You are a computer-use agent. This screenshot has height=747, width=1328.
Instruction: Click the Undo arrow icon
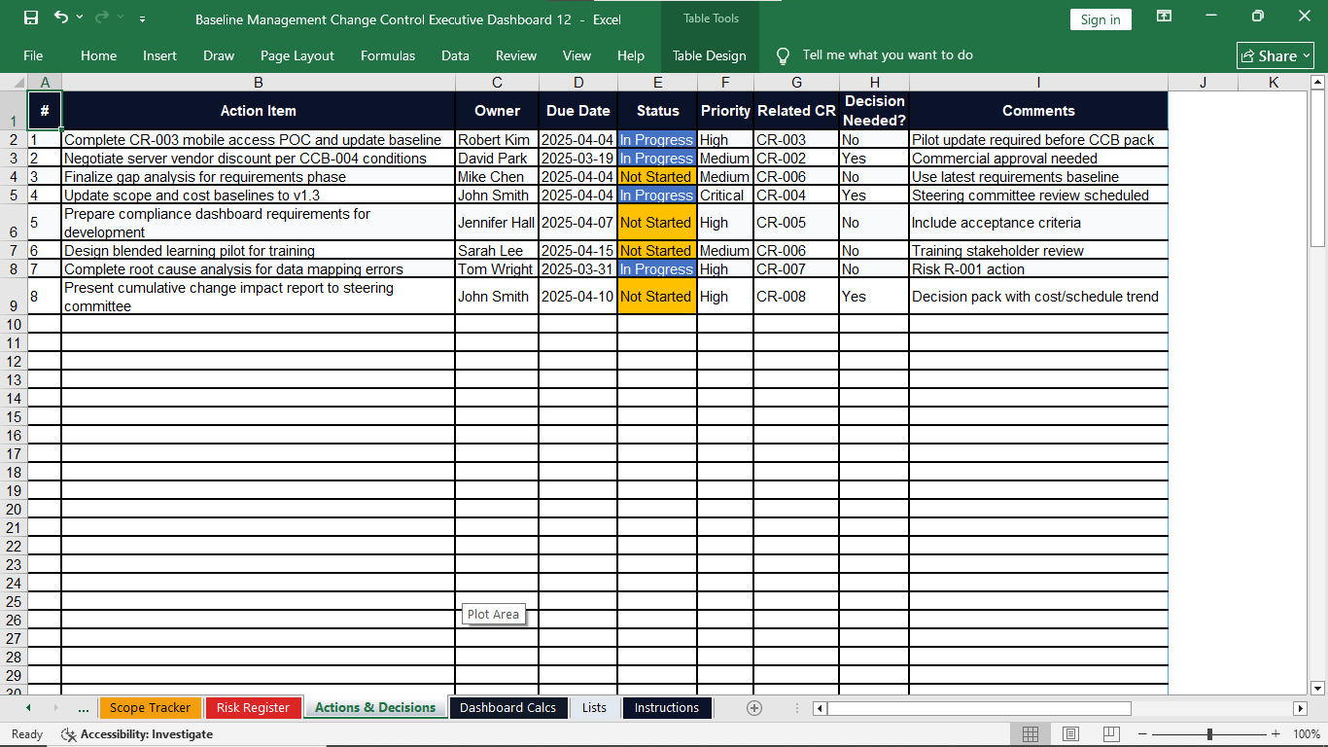pyautogui.click(x=61, y=18)
